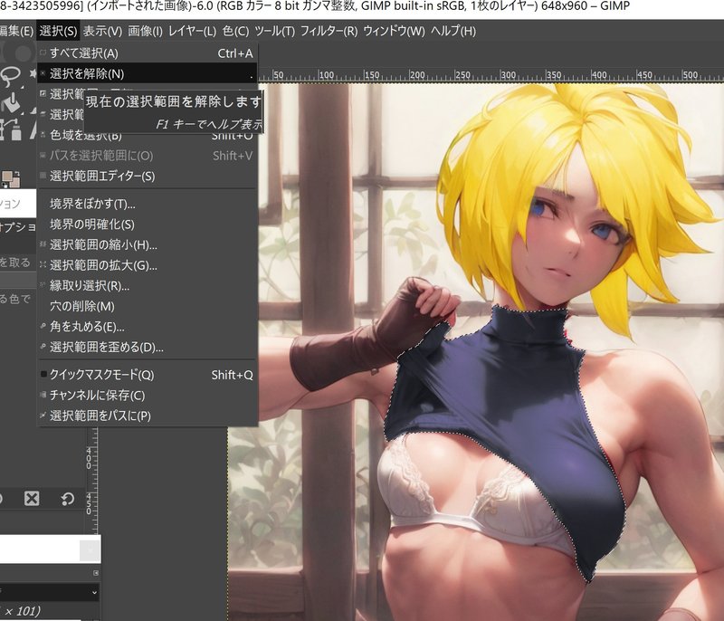Choose 選択範囲の縮小(H)... shrink option
Viewport: 724px width, 621px height.
147,244
